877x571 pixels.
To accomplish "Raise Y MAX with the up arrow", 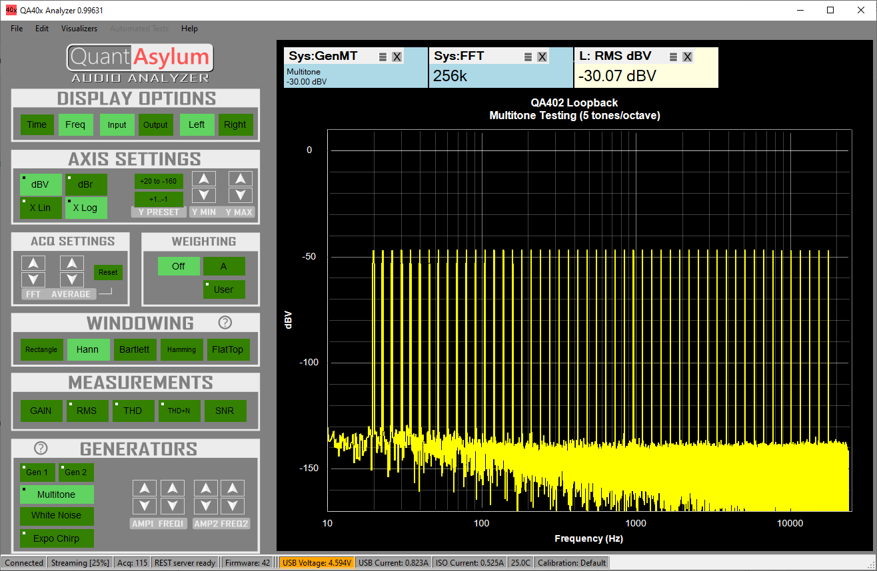I will 240,178.
